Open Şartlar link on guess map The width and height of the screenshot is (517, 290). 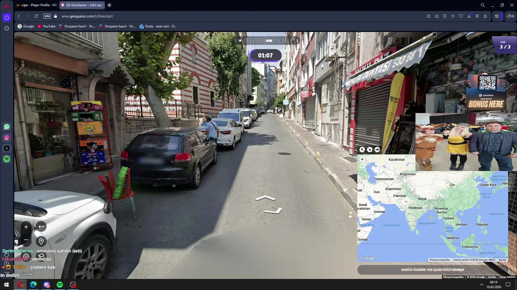point(502,260)
